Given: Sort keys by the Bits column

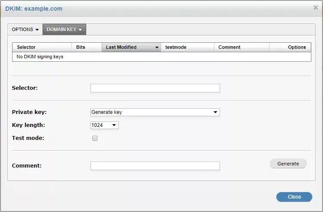Looking at the screenshot, I should (x=81, y=47).
